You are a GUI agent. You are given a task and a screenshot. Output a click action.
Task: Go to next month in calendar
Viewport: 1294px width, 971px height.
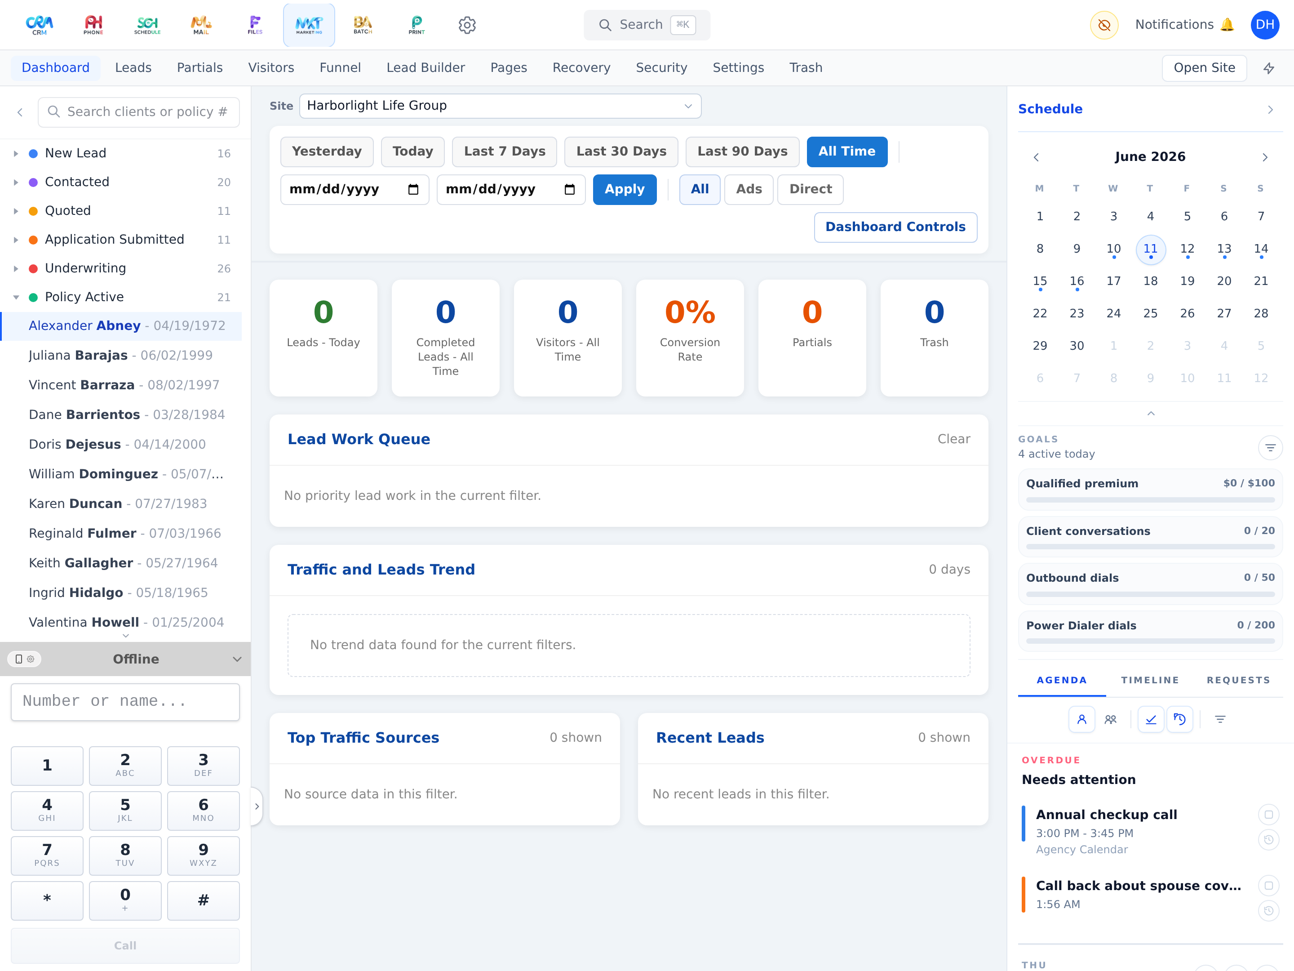pyautogui.click(x=1264, y=157)
